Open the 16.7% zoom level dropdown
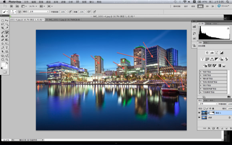Viewport: 232px width, 145px height. [x=33, y=6]
